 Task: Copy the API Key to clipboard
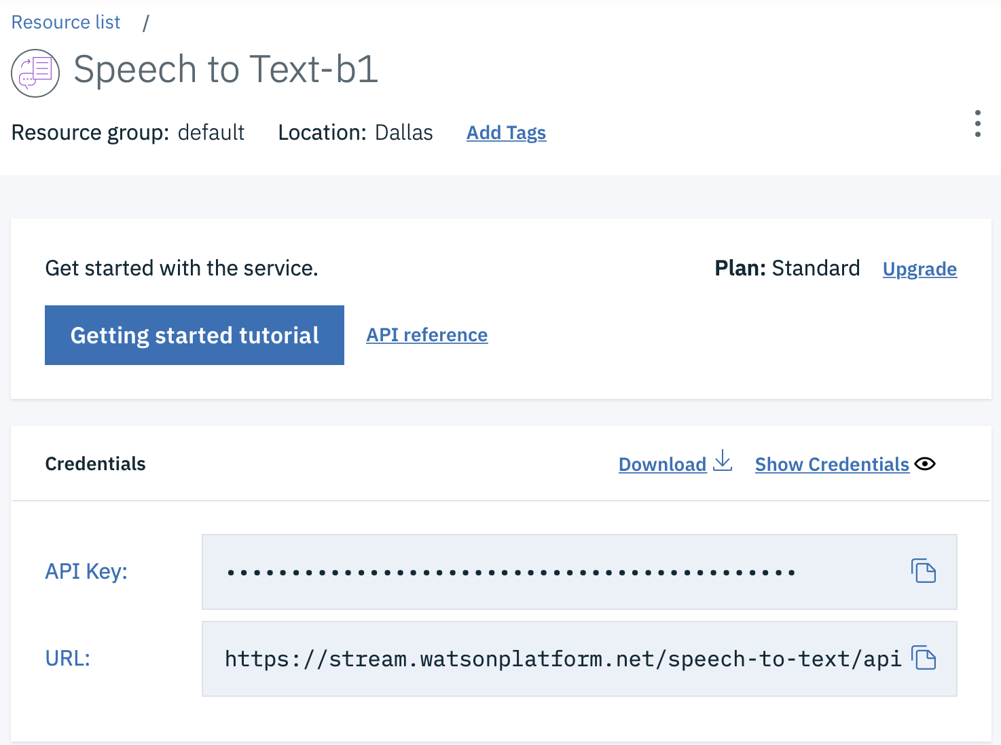[924, 571]
